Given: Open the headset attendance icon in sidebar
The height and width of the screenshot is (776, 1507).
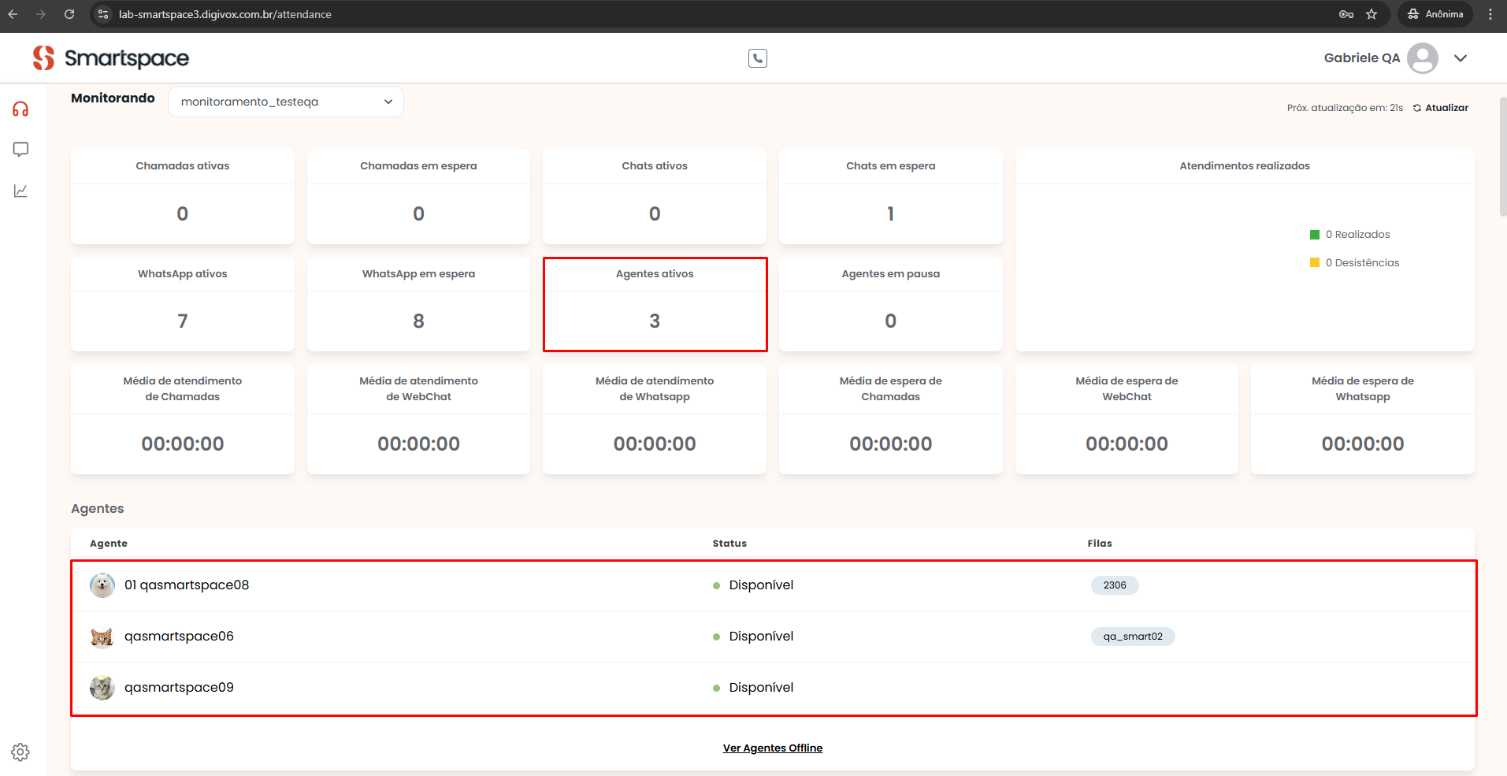Looking at the screenshot, I should 20,109.
